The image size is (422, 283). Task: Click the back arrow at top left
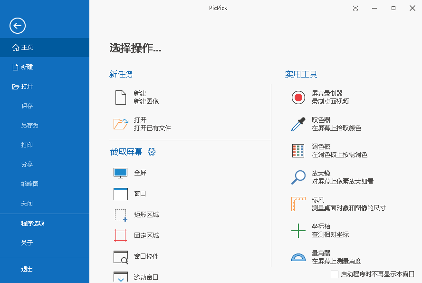[17, 26]
